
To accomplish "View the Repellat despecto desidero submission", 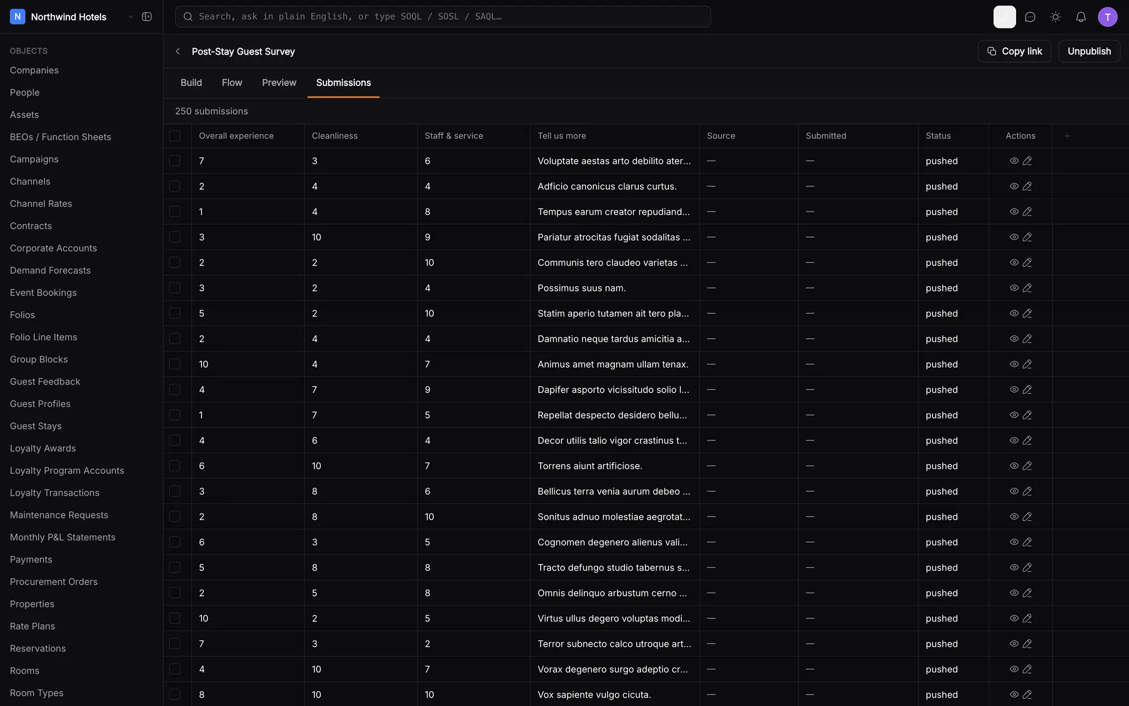I will pyautogui.click(x=1014, y=415).
